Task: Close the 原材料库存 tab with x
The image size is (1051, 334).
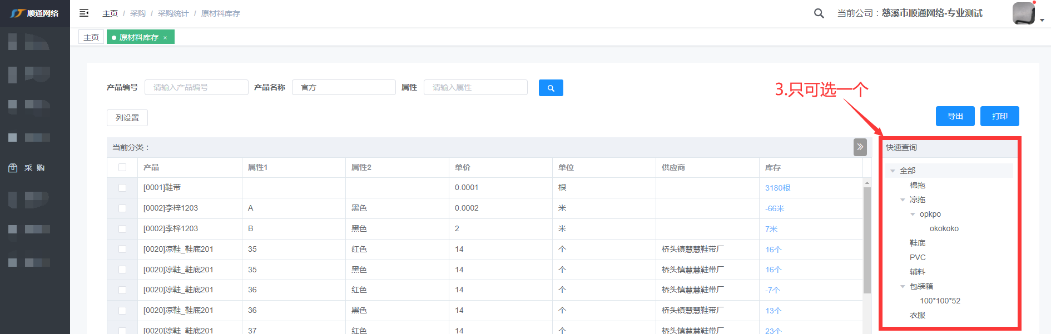Action: [x=165, y=38]
